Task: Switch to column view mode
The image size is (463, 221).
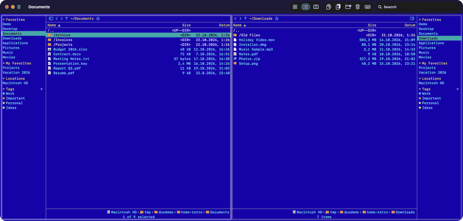Action: [316, 7]
